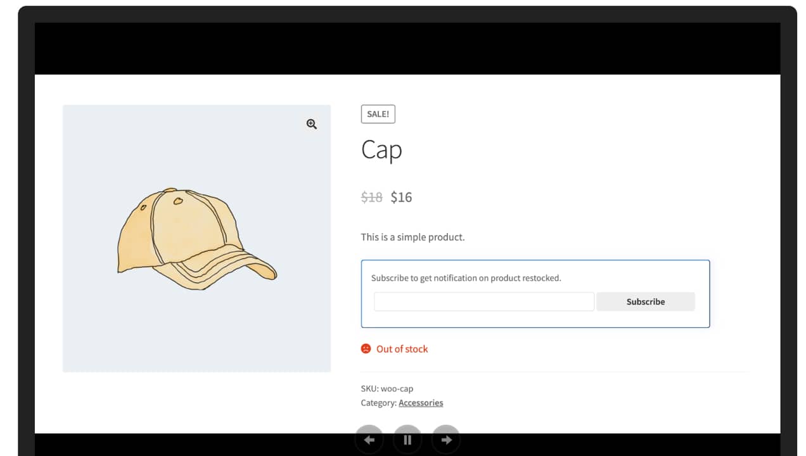Click the red sad-face out of stock icon
The width and height of the screenshot is (806, 456).
point(366,348)
